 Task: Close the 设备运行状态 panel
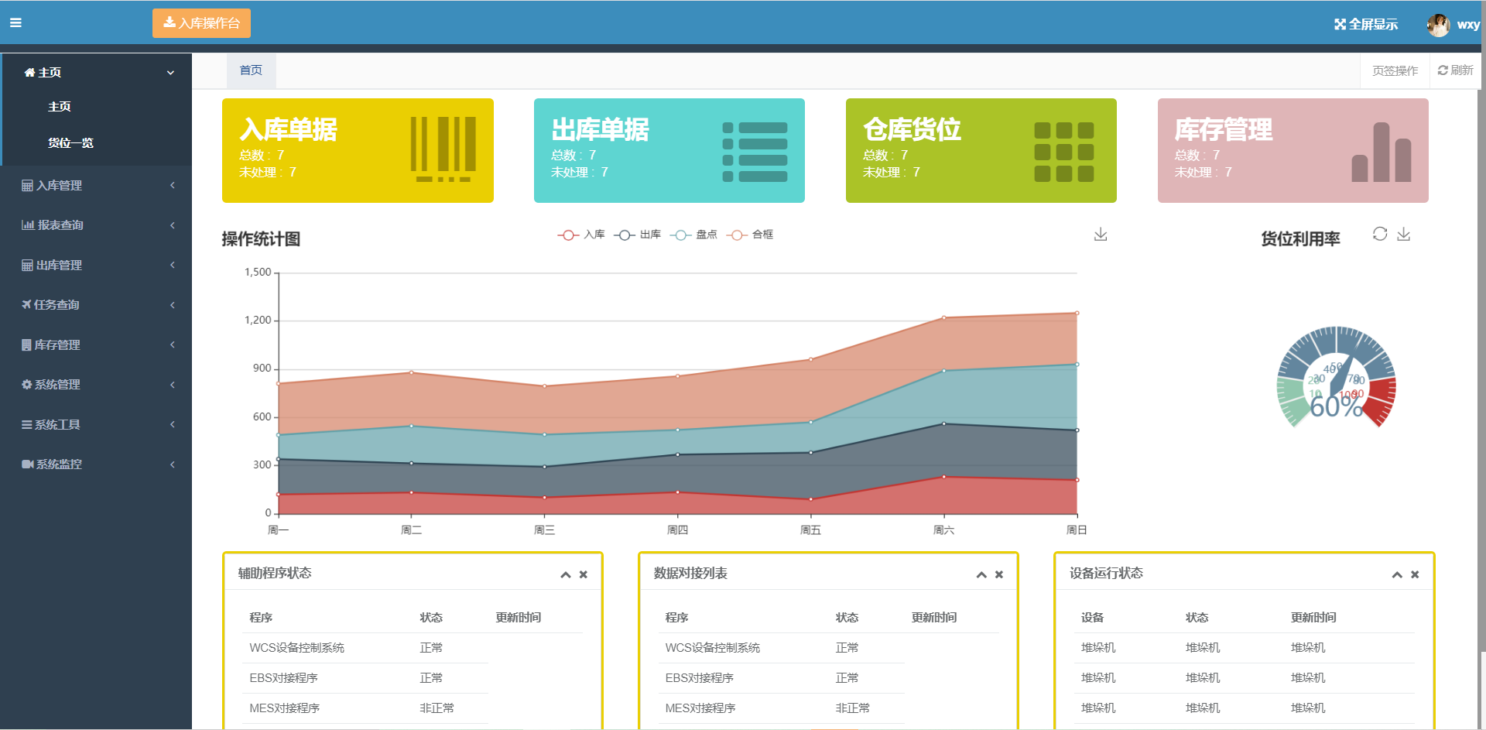tap(1415, 574)
